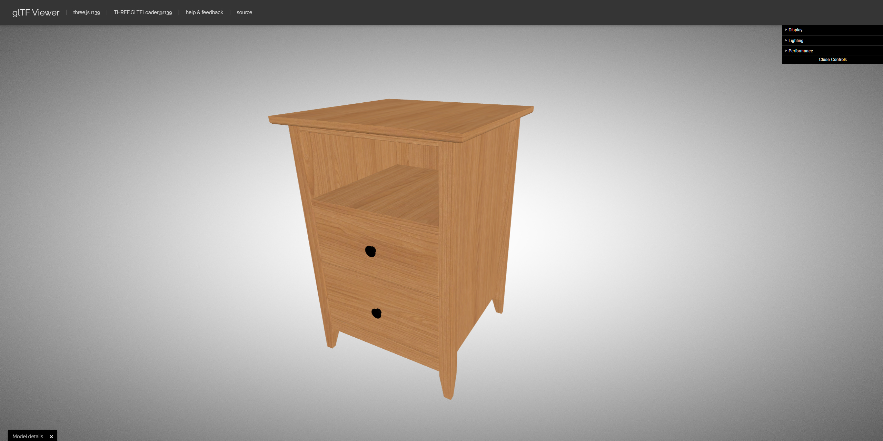Click the bottom drawer's black knob
883x441 pixels.
point(376,313)
